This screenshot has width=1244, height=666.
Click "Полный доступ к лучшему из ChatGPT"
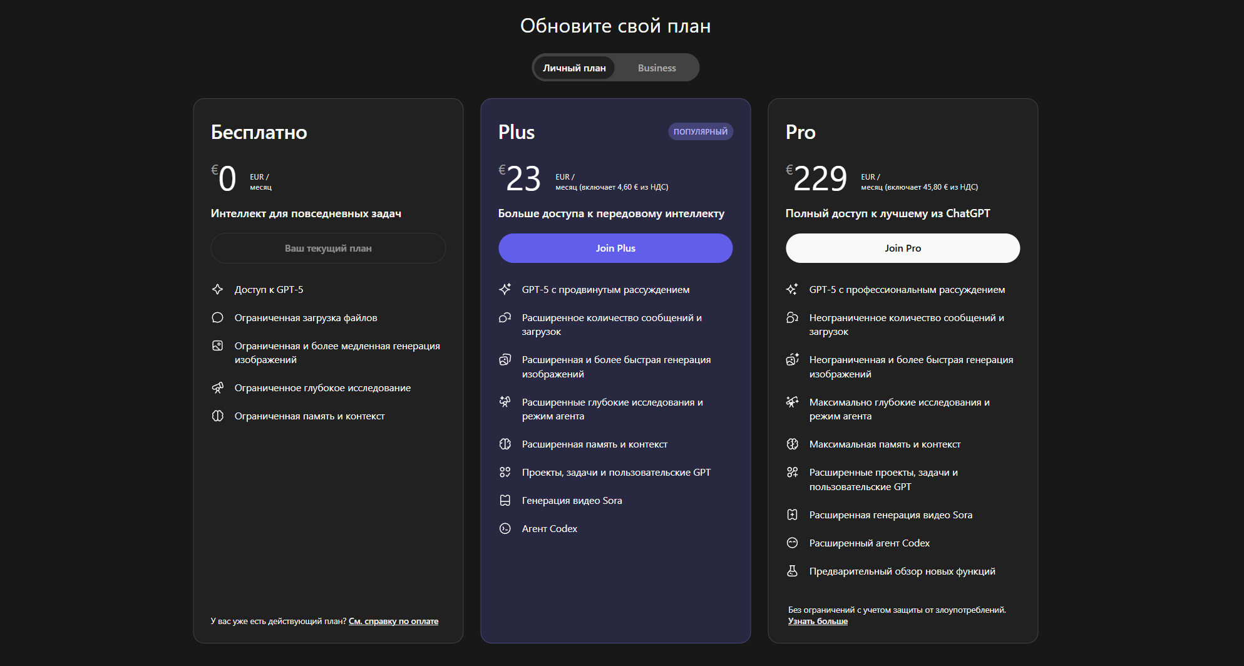pos(888,213)
